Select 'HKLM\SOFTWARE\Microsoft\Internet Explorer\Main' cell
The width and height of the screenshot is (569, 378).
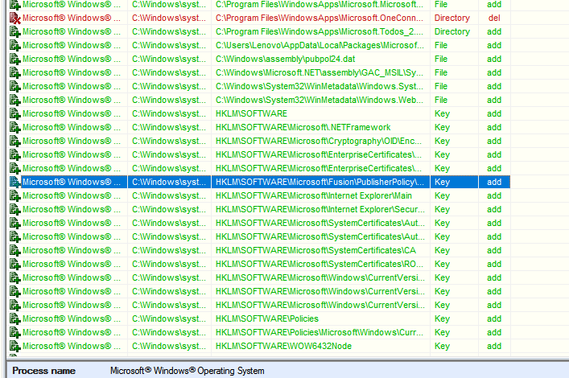pos(314,195)
